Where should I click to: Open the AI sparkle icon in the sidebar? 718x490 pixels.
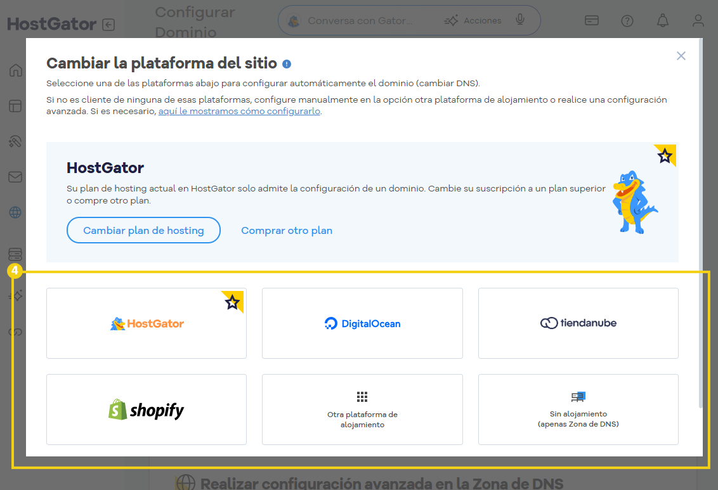click(x=15, y=295)
